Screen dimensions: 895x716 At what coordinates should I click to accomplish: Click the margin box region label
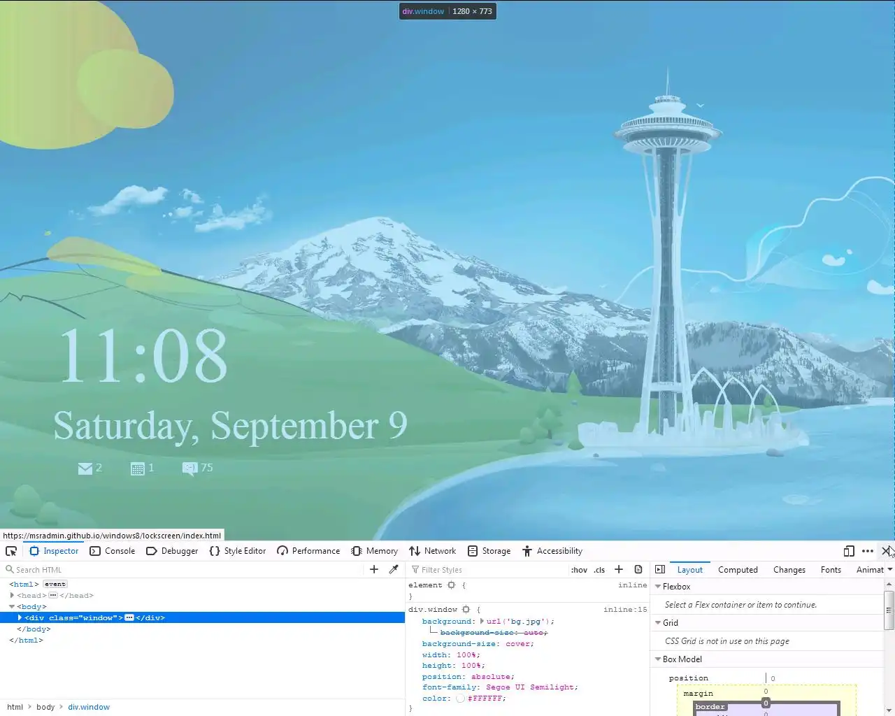coord(698,694)
